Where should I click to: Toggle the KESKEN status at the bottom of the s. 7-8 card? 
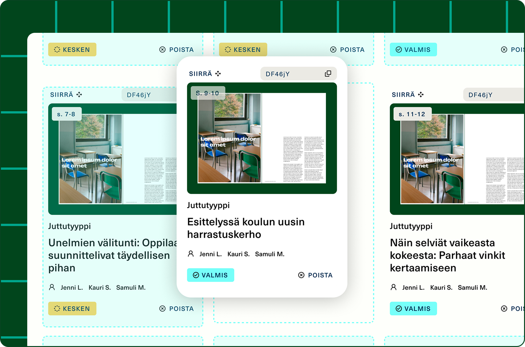(72, 309)
